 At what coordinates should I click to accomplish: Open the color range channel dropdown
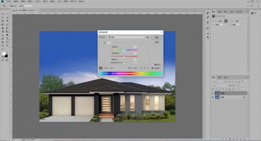tap(107, 43)
